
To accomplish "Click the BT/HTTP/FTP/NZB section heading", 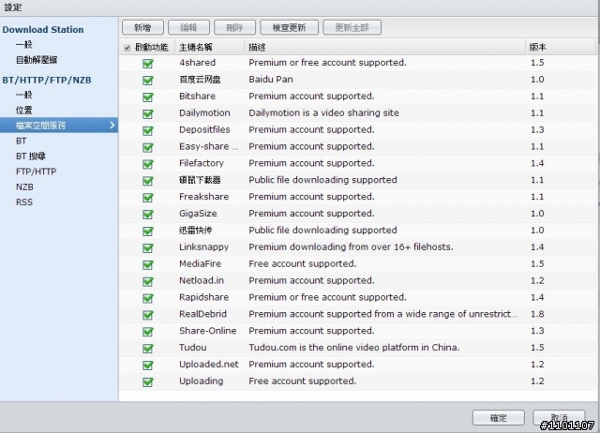I will click(47, 80).
